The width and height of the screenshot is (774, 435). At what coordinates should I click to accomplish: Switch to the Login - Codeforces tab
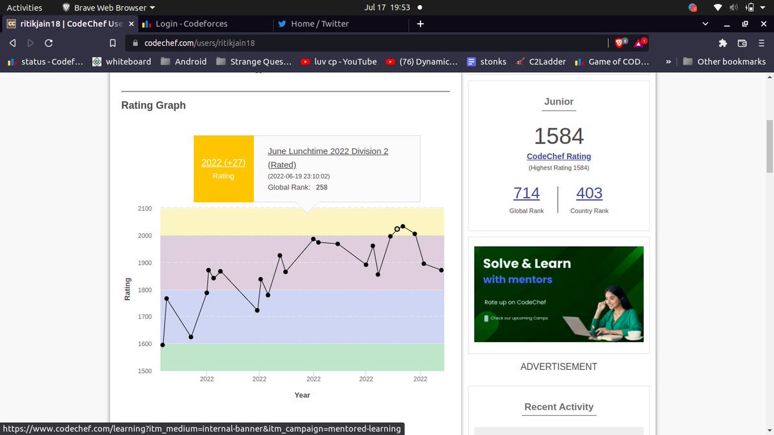pos(204,24)
